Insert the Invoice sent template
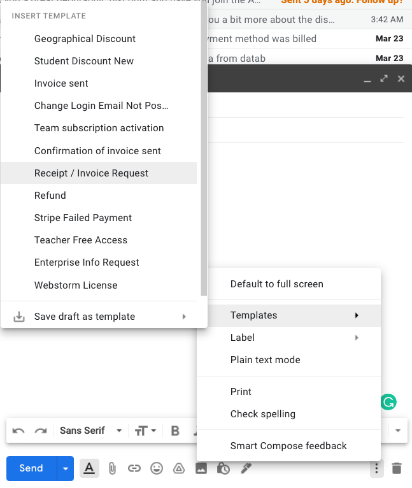Viewport: 412px width, 488px height. pos(99,83)
